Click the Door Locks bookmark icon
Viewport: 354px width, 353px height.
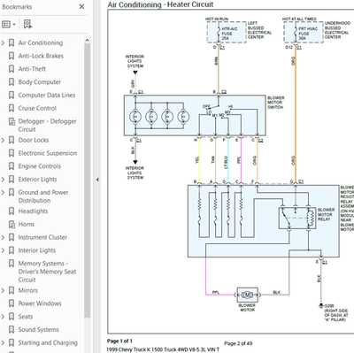pyautogui.click(x=12, y=140)
